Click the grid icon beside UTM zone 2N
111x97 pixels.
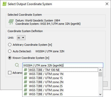(x=25, y=82)
